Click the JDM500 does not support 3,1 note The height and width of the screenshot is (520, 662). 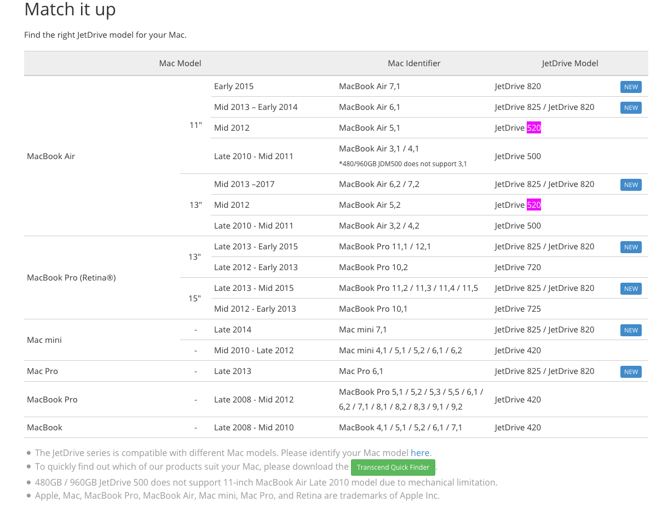click(x=403, y=164)
